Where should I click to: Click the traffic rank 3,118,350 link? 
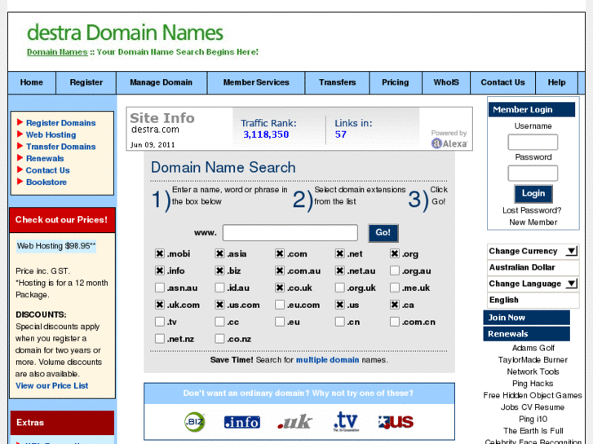pos(266,134)
